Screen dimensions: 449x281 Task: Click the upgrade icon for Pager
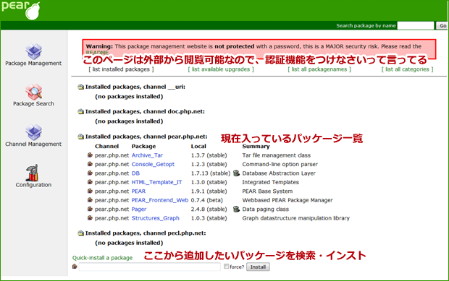[x=236, y=209]
